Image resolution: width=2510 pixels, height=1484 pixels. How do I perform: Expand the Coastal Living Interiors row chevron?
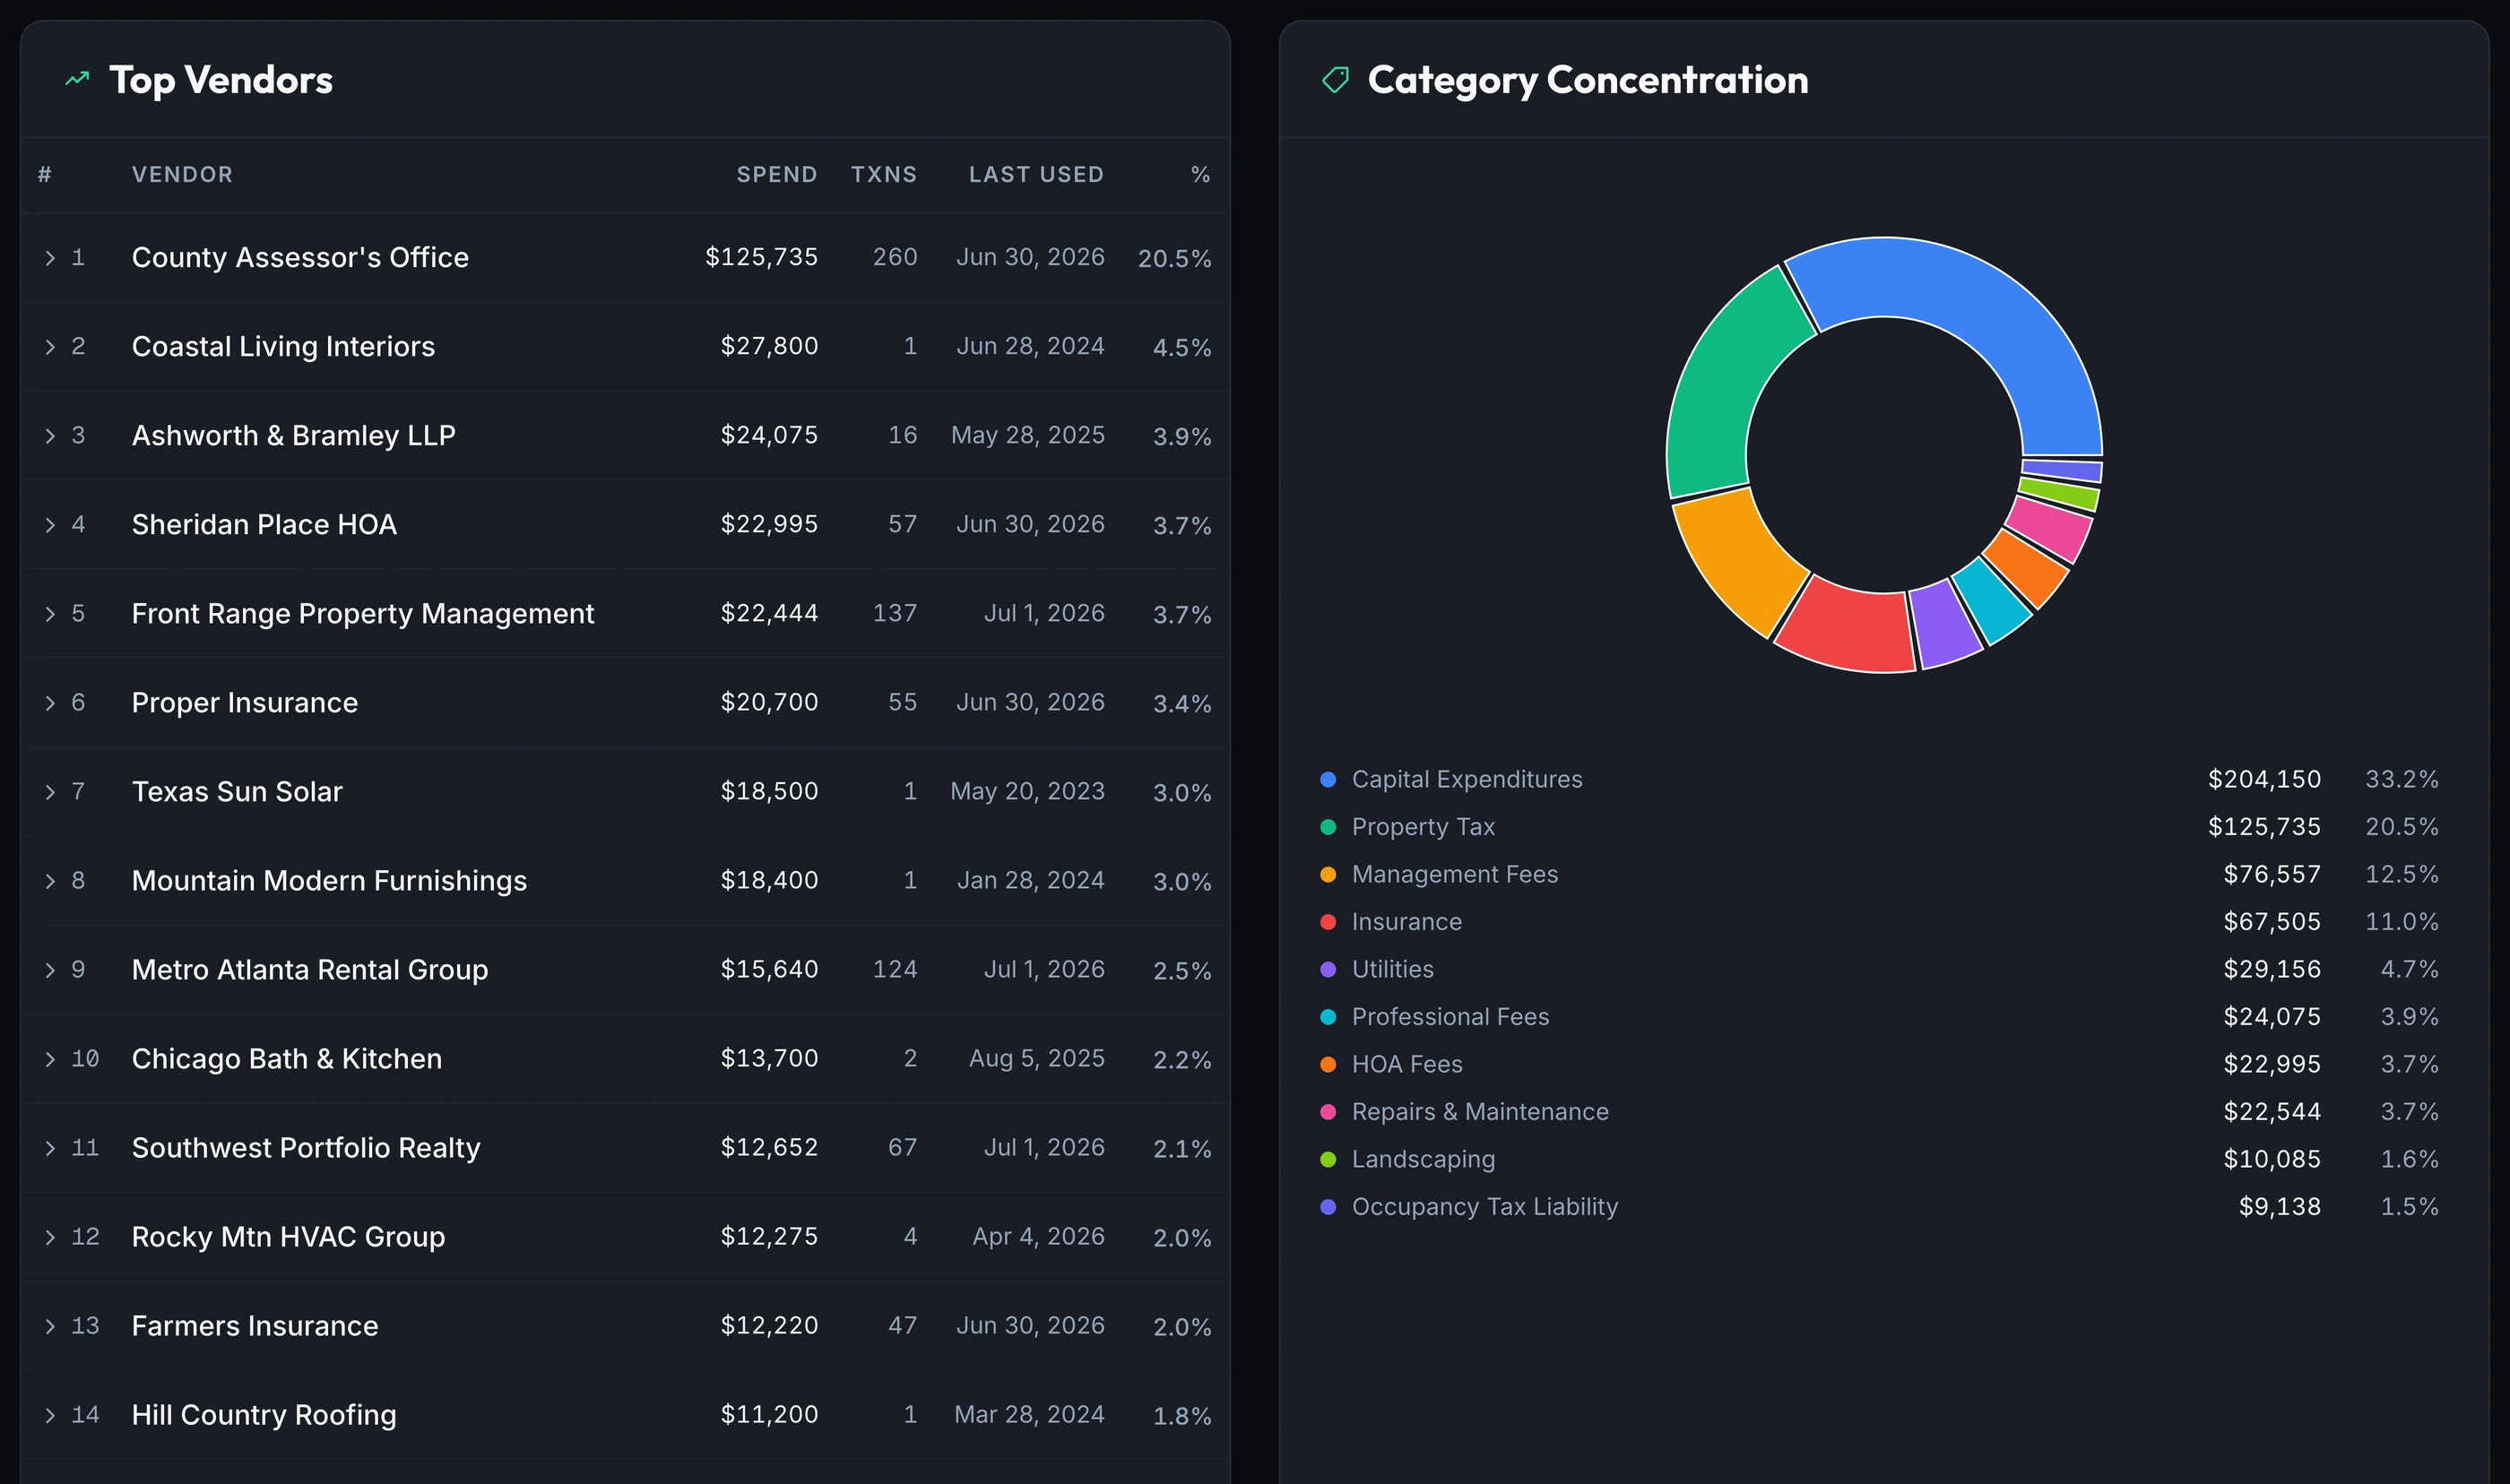click(50, 347)
